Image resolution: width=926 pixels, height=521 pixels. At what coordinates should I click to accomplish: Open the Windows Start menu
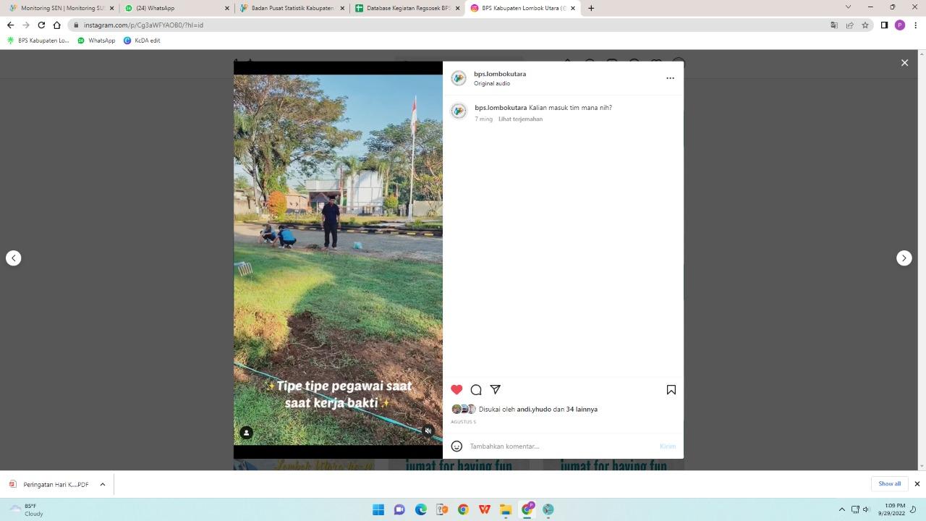tap(378, 509)
